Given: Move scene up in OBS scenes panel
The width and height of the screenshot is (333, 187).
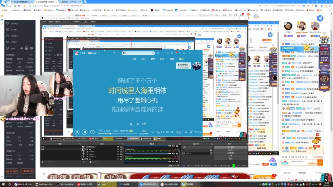Looking at the screenshot, I should click(x=49, y=162).
